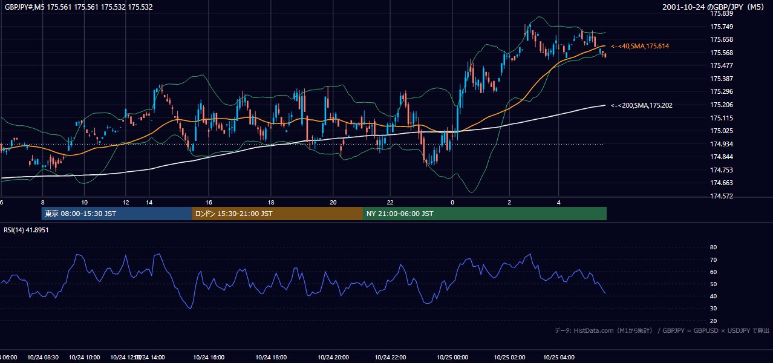Click hour marker 10 below the price chart
The height and width of the screenshot is (363, 773).
tap(85, 203)
